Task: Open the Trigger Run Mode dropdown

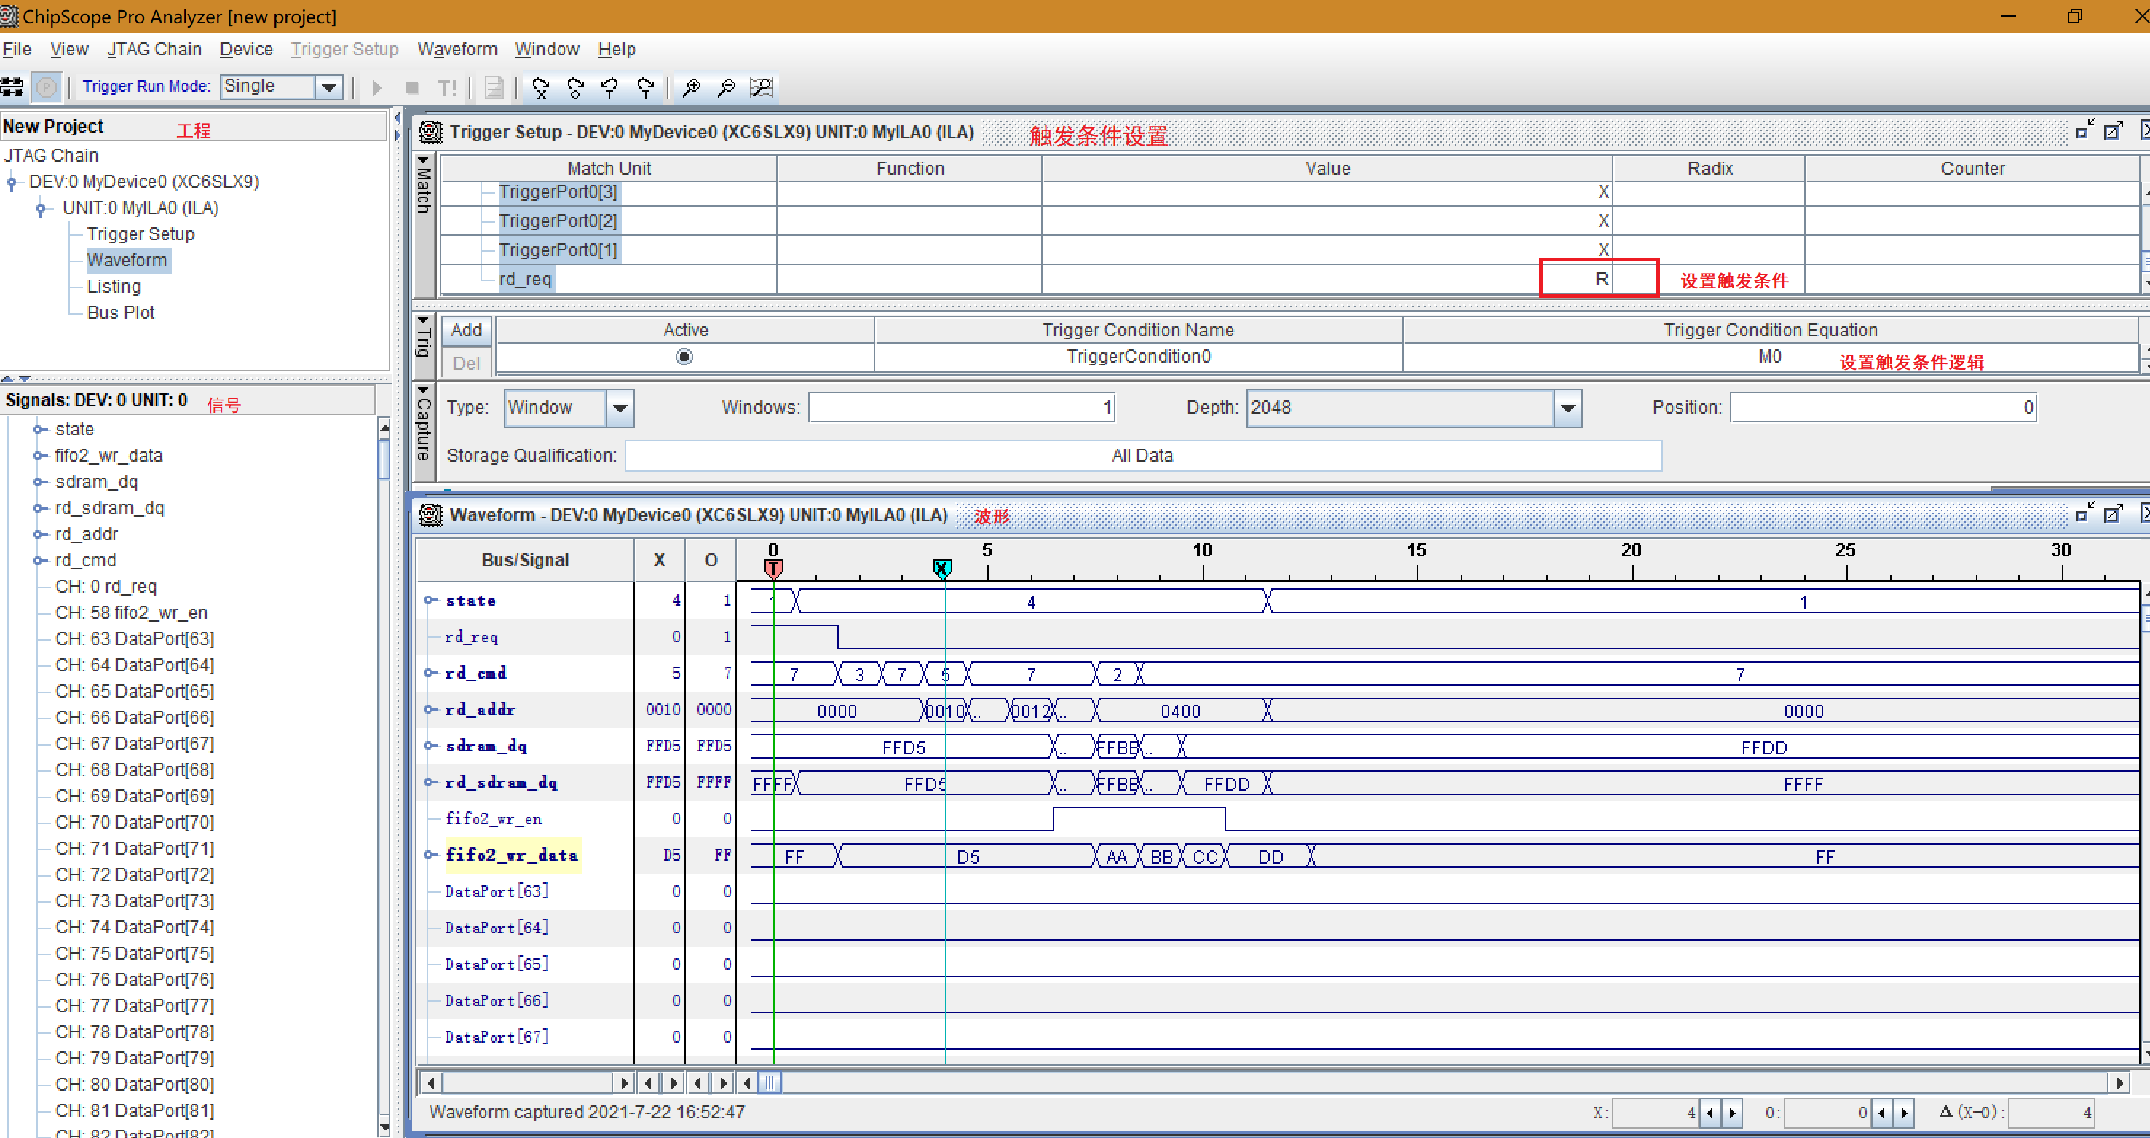Action: click(x=329, y=86)
